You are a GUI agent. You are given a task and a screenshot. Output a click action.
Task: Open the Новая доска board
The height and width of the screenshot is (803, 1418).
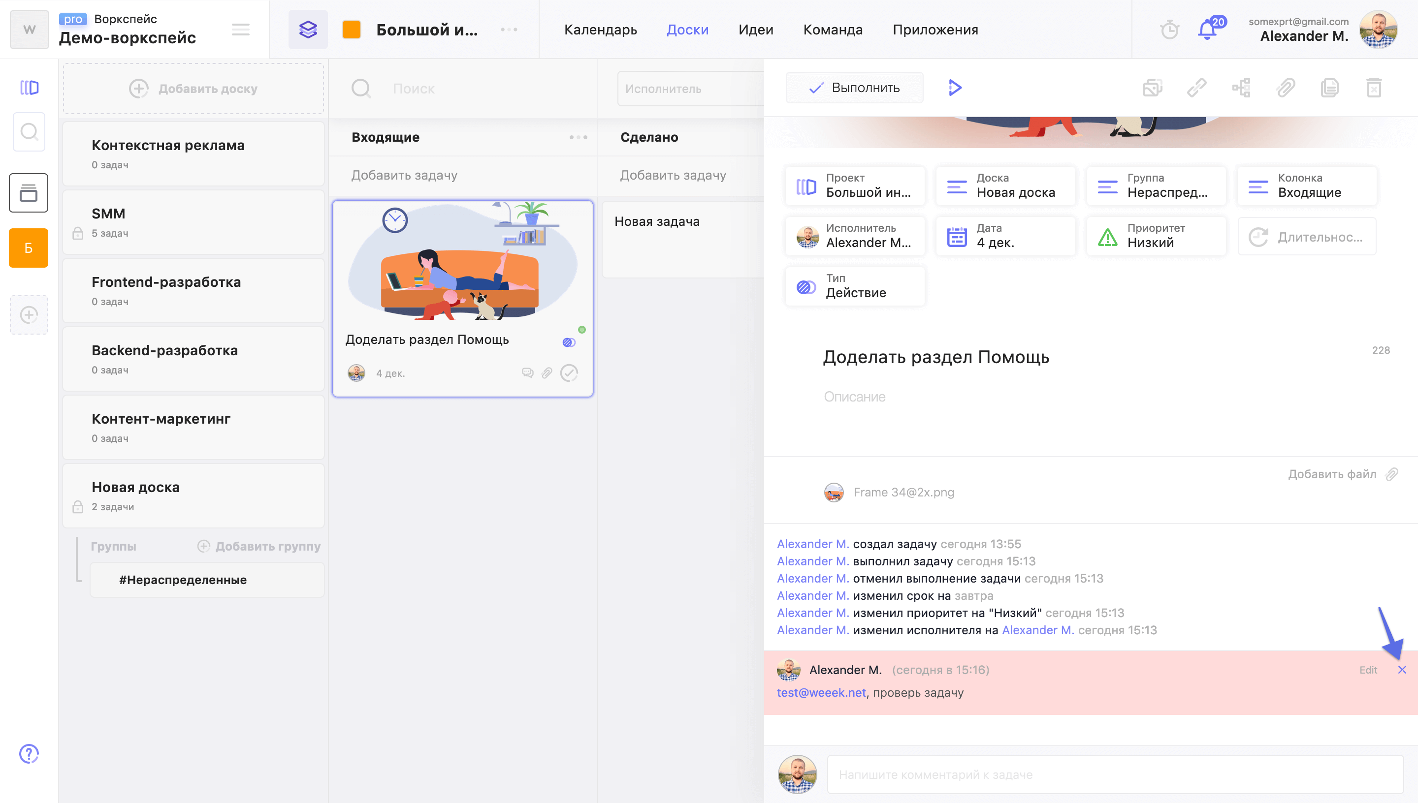[x=193, y=496]
